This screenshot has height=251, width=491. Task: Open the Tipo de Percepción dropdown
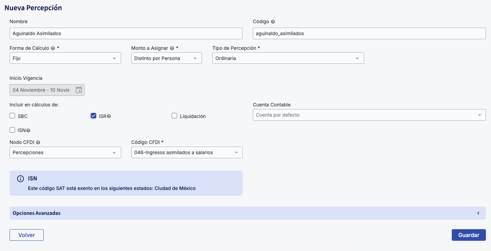(x=288, y=58)
